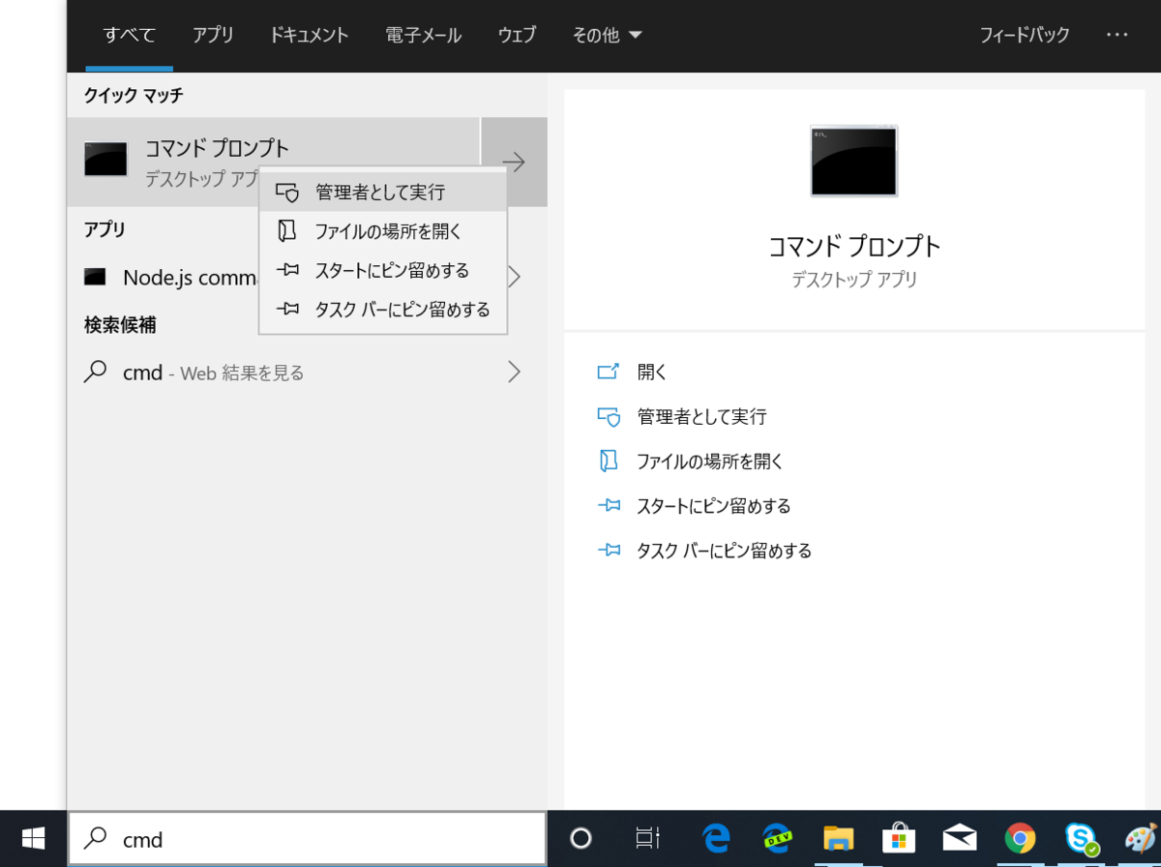
Task: Choose タスク バーにピン留めする in context menu
Action: coord(383,310)
